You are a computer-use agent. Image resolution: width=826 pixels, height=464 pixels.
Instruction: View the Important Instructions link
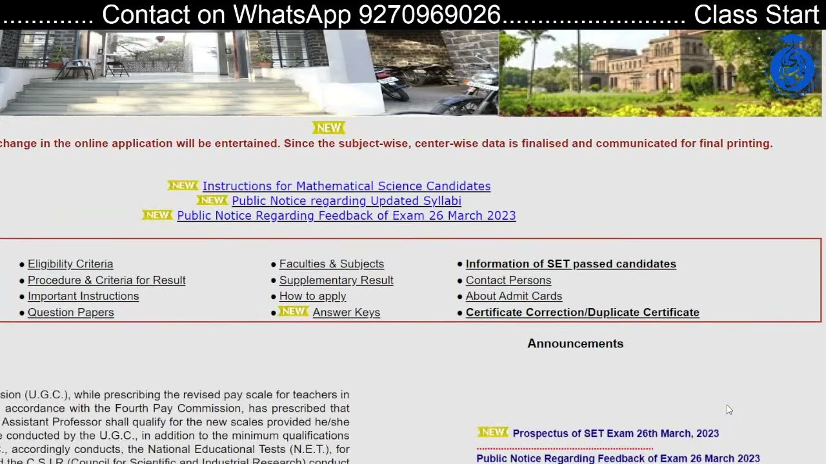point(83,296)
